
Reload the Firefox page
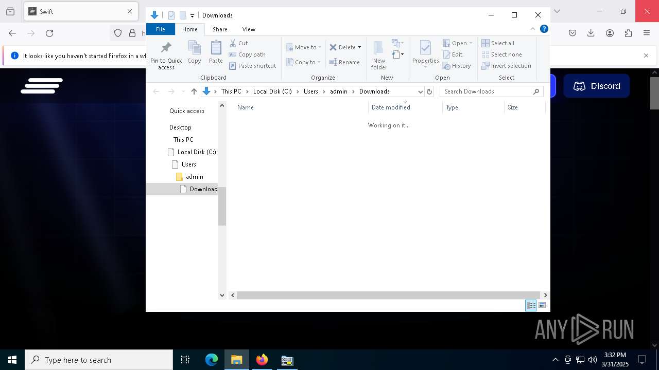pos(49,33)
